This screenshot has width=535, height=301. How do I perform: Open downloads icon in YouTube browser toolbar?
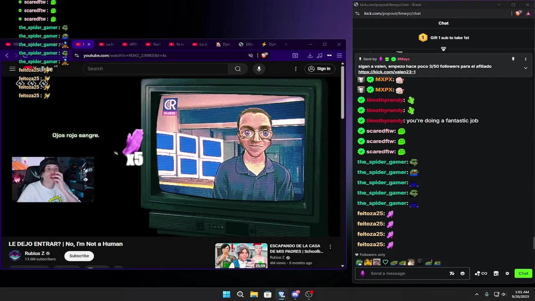pos(310,55)
